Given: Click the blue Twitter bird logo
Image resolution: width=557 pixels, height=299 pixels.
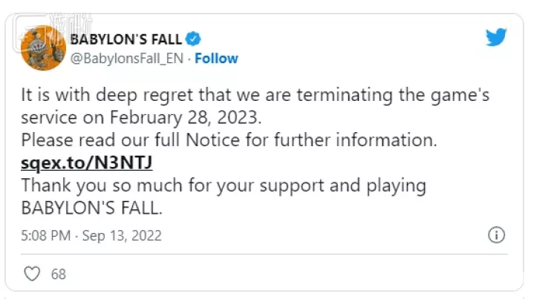Looking at the screenshot, I should 496,37.
